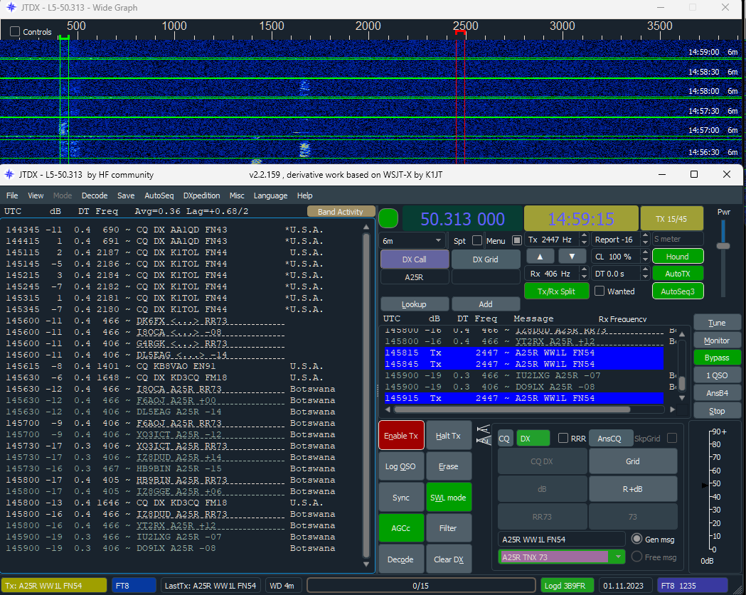
Task: Click the Enable Tx button
Action: 401,435
